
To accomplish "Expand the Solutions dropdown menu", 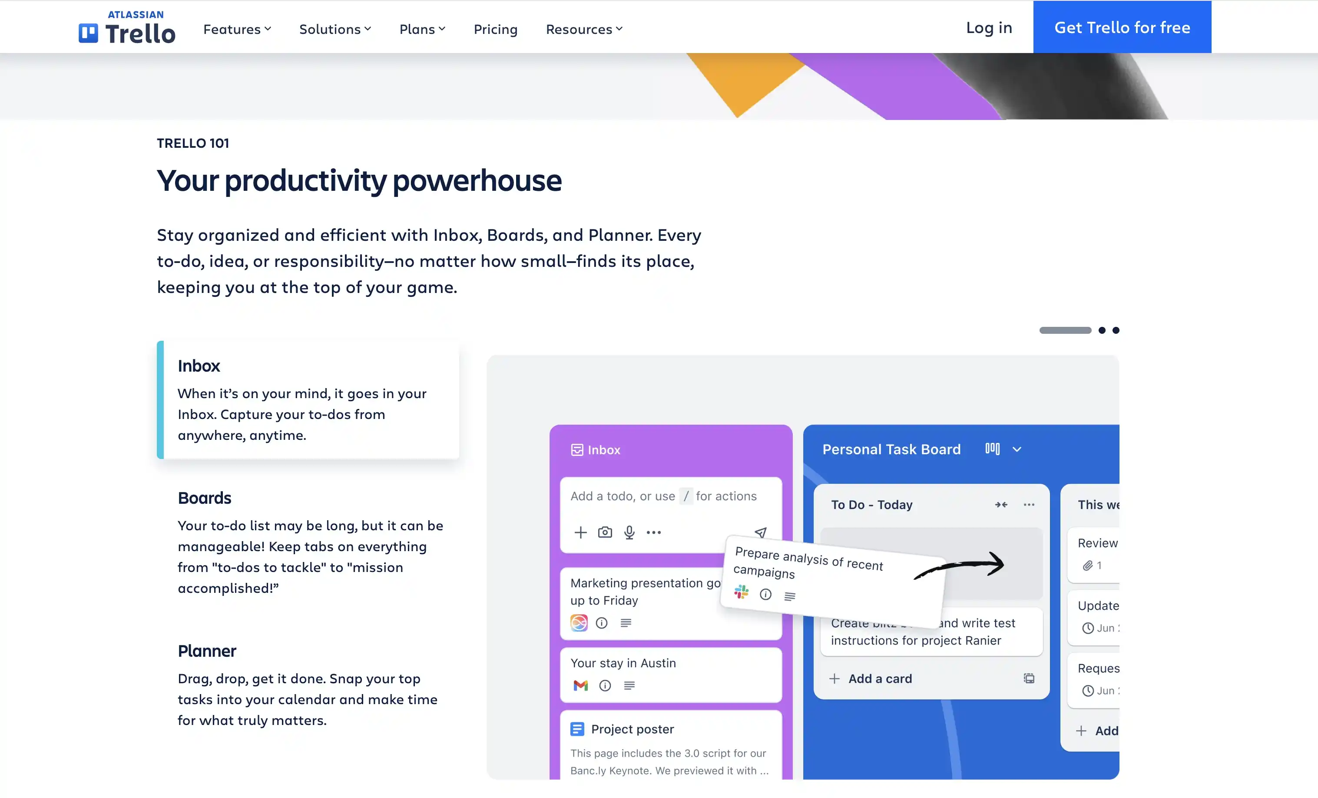I will coord(335,29).
